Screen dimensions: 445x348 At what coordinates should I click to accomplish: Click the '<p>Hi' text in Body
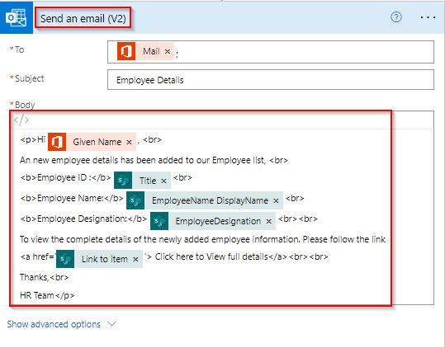(x=33, y=139)
